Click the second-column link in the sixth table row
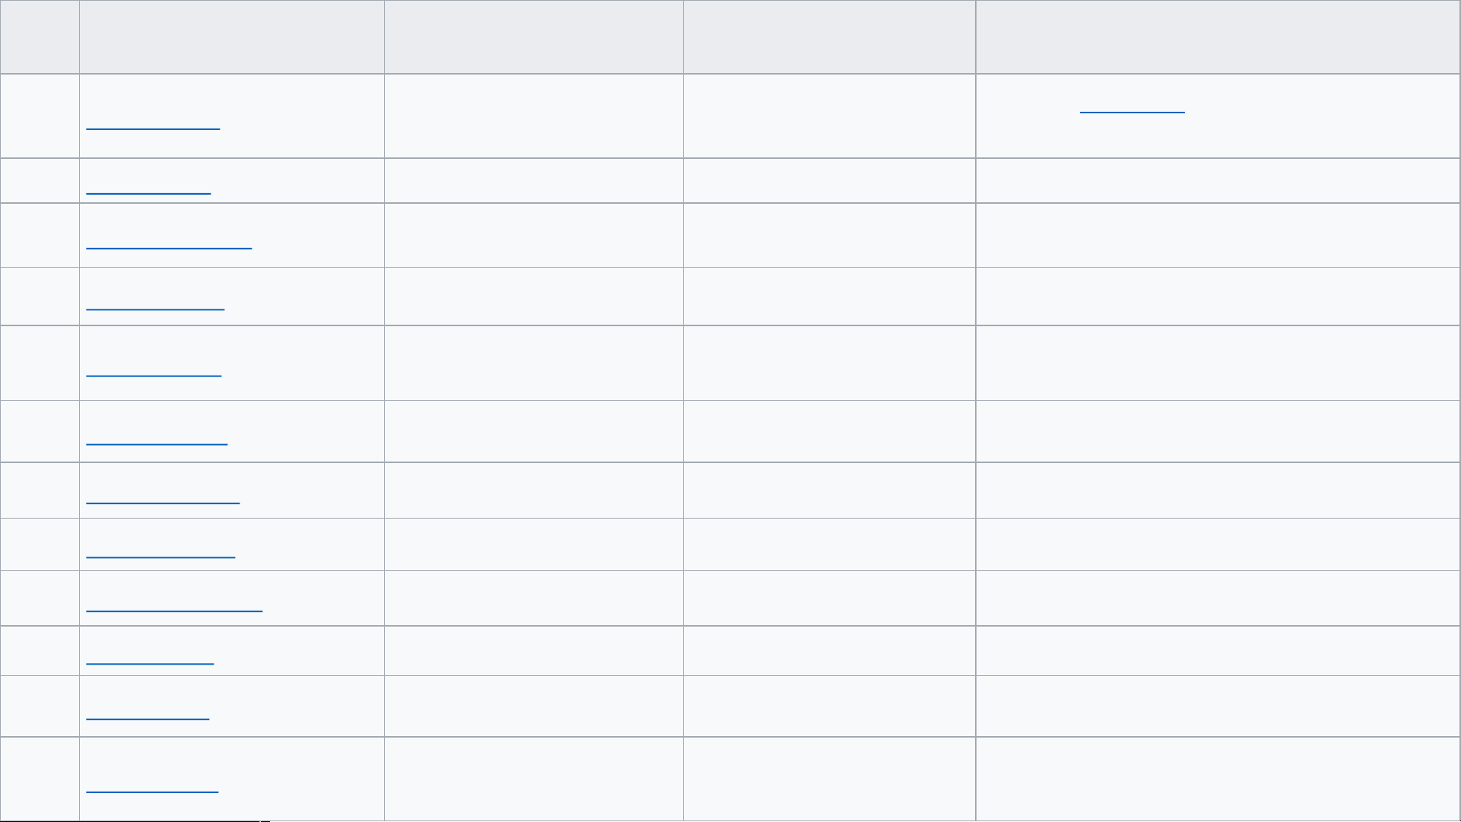The height and width of the screenshot is (822, 1461). pos(157,436)
